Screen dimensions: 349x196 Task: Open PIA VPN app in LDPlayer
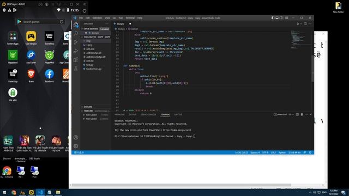pos(13,94)
